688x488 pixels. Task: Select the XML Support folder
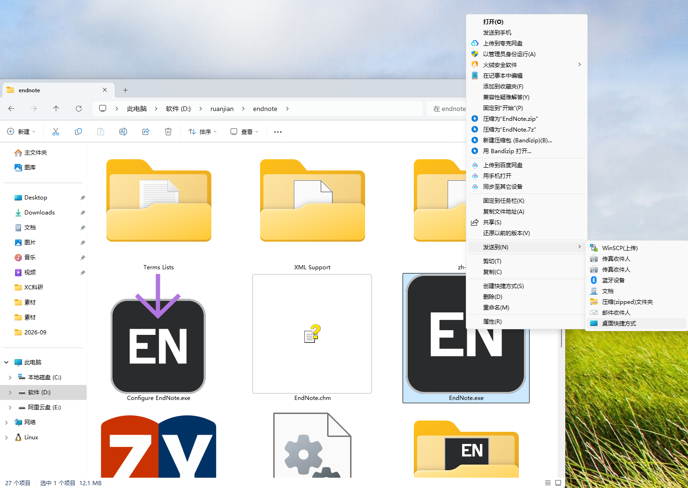point(313,200)
